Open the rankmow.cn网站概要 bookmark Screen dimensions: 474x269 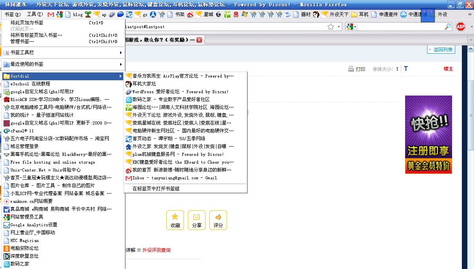tap(63, 201)
